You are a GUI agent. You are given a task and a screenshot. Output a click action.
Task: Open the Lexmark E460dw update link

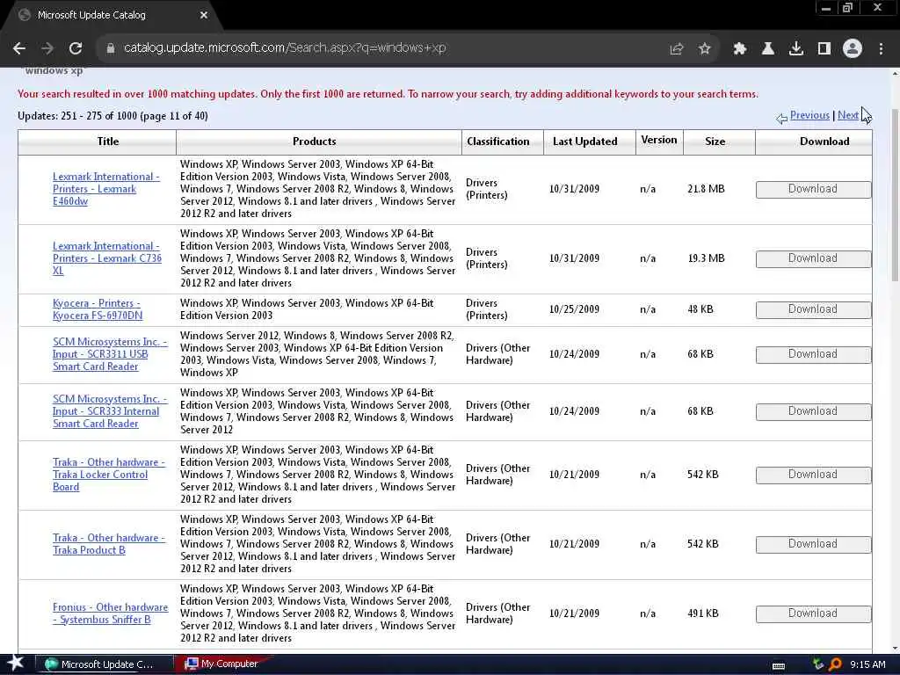pyautogui.click(x=105, y=189)
